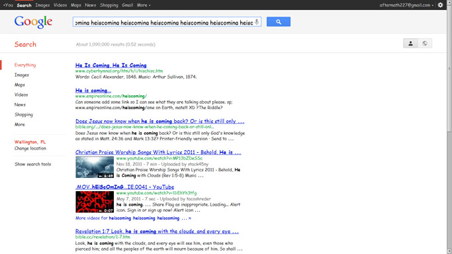This screenshot has width=452, height=254.
Task: Open 'Does Jesus now know' result
Action: tap(160, 121)
